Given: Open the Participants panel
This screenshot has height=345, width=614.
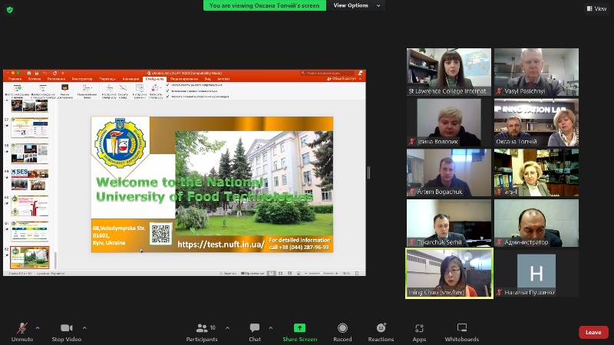Looking at the screenshot, I should (202, 332).
